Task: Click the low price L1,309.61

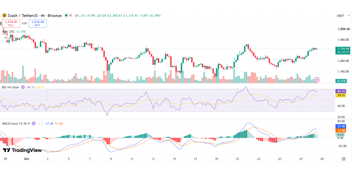Action: click(x=115, y=15)
